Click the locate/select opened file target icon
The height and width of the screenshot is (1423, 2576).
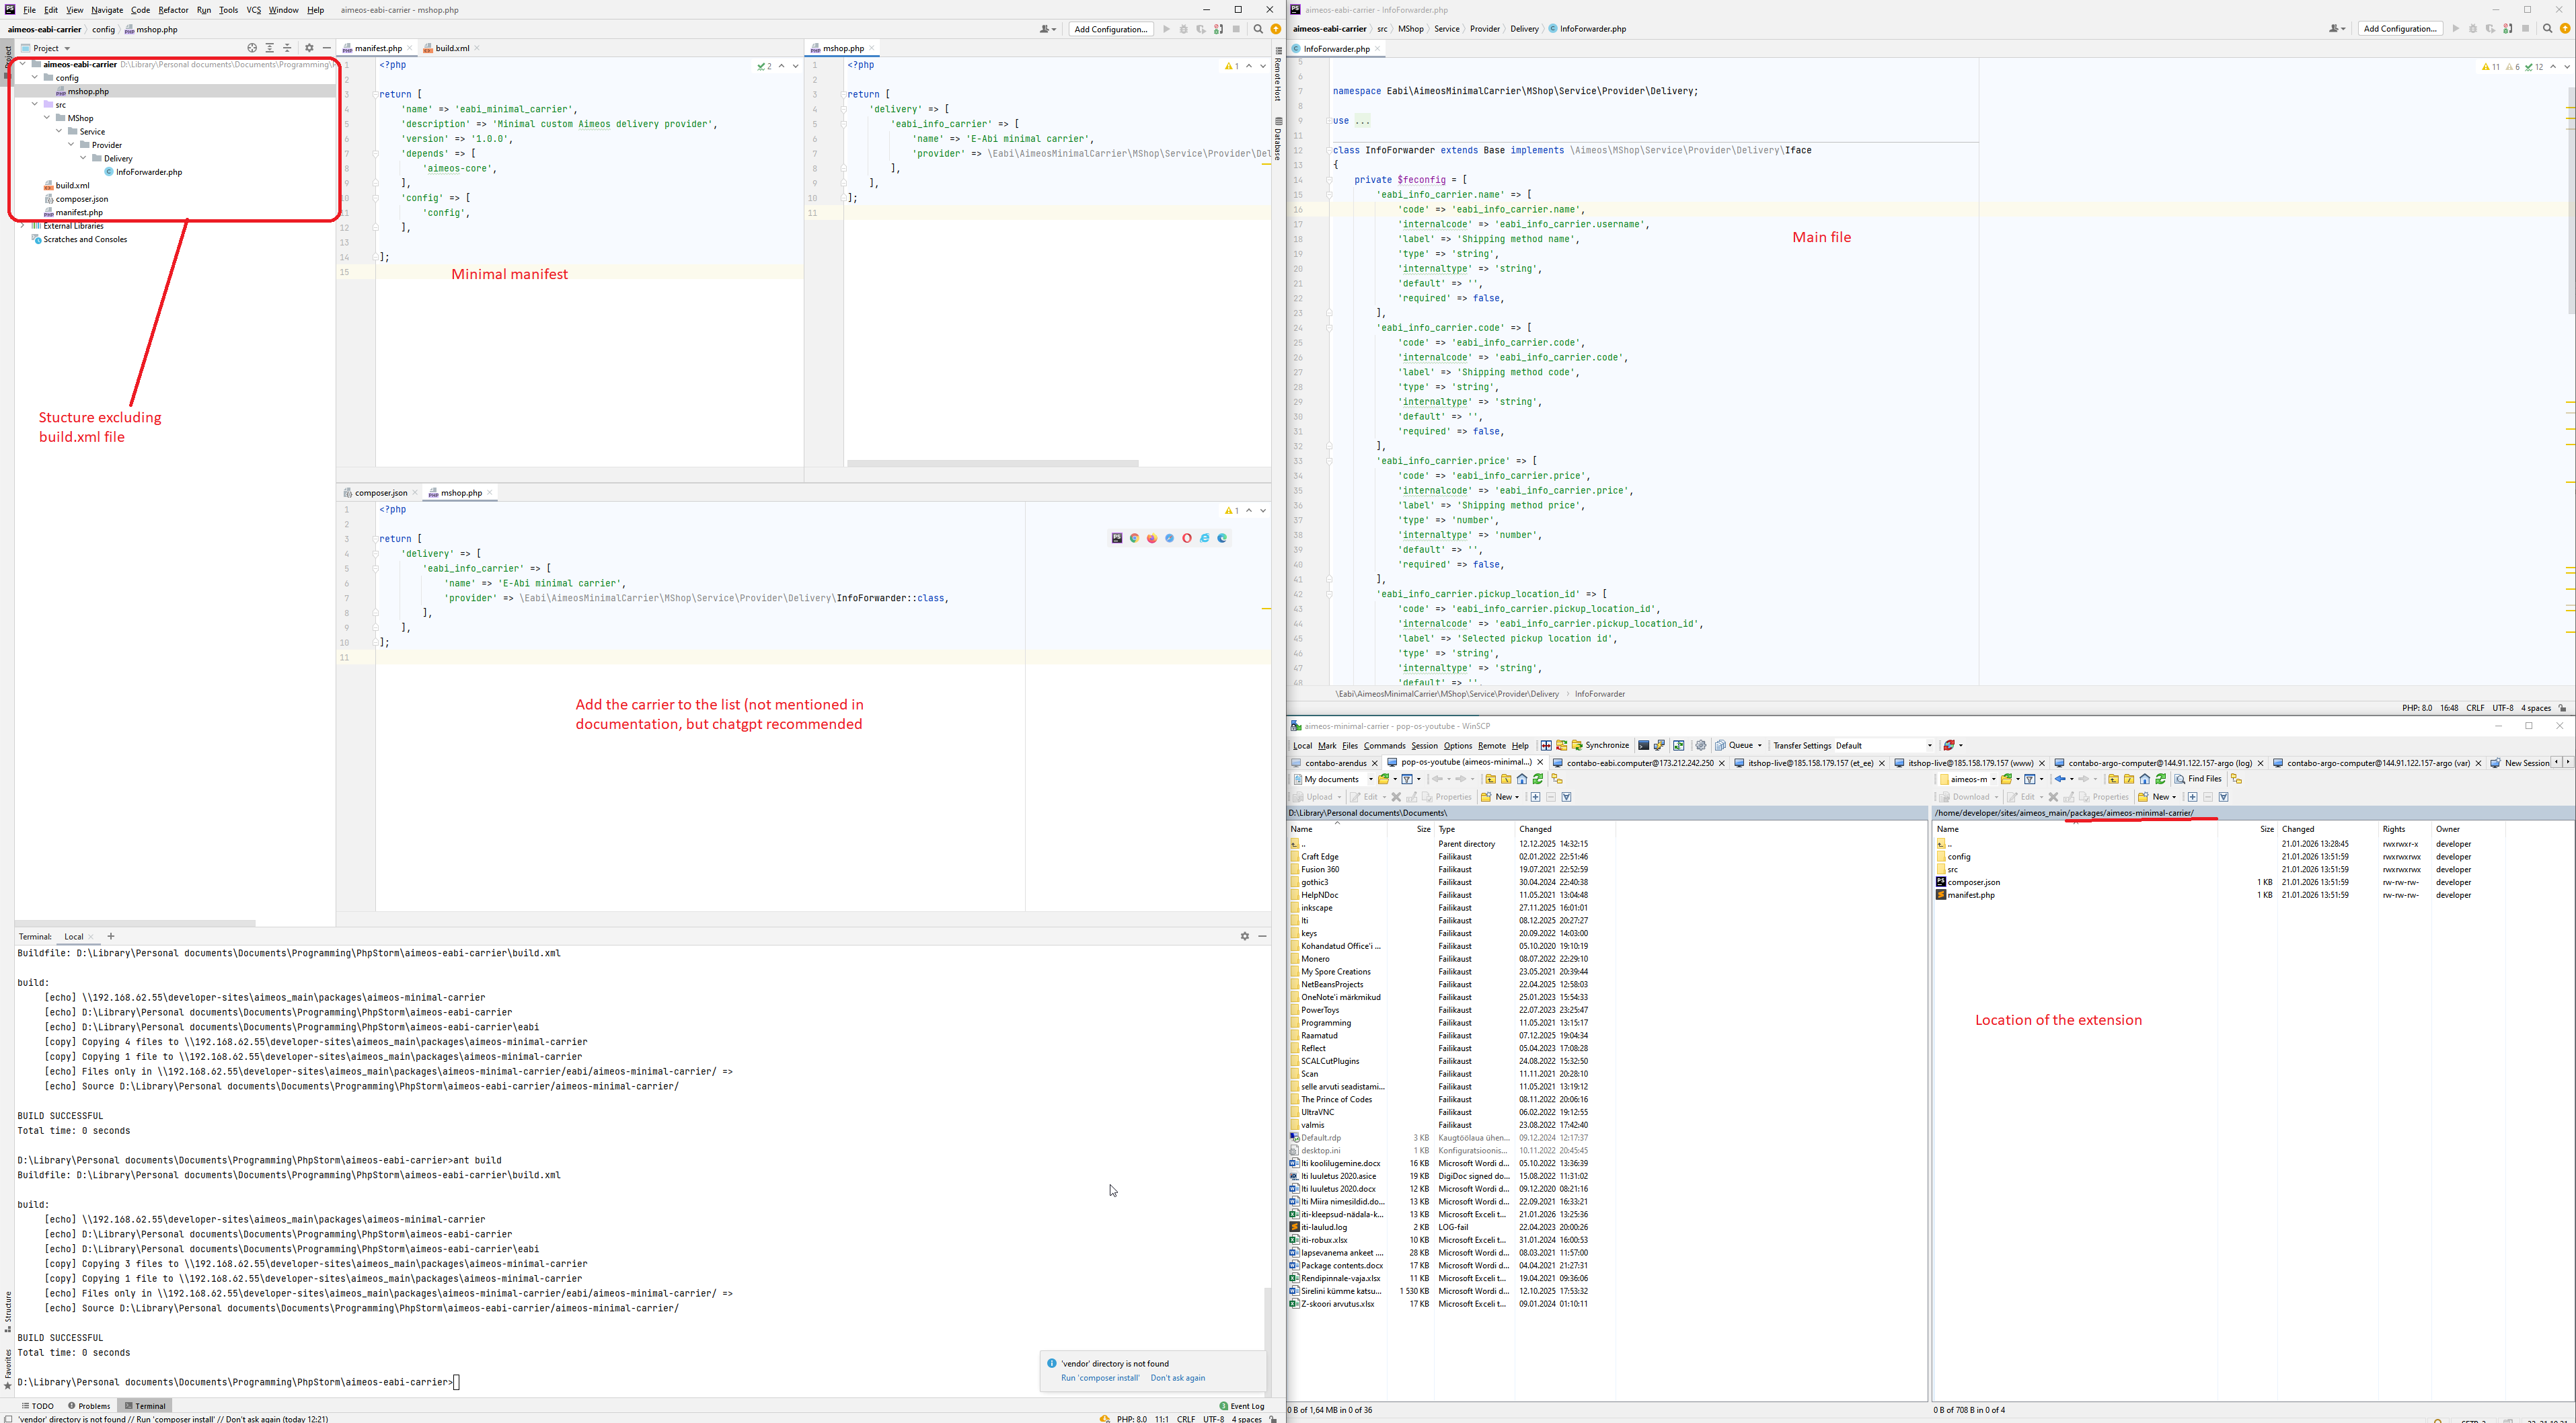252,48
